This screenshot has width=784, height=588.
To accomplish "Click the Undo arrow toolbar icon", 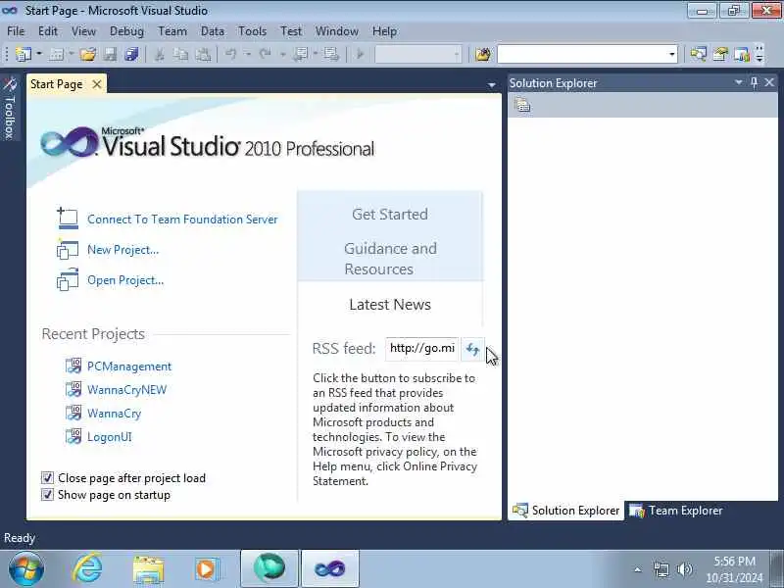I will [x=230, y=54].
